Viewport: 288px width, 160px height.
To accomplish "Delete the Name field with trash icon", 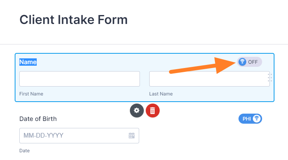I will click(153, 111).
